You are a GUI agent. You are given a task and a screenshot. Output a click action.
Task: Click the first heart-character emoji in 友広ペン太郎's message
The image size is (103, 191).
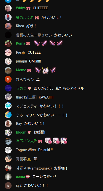[48, 141]
